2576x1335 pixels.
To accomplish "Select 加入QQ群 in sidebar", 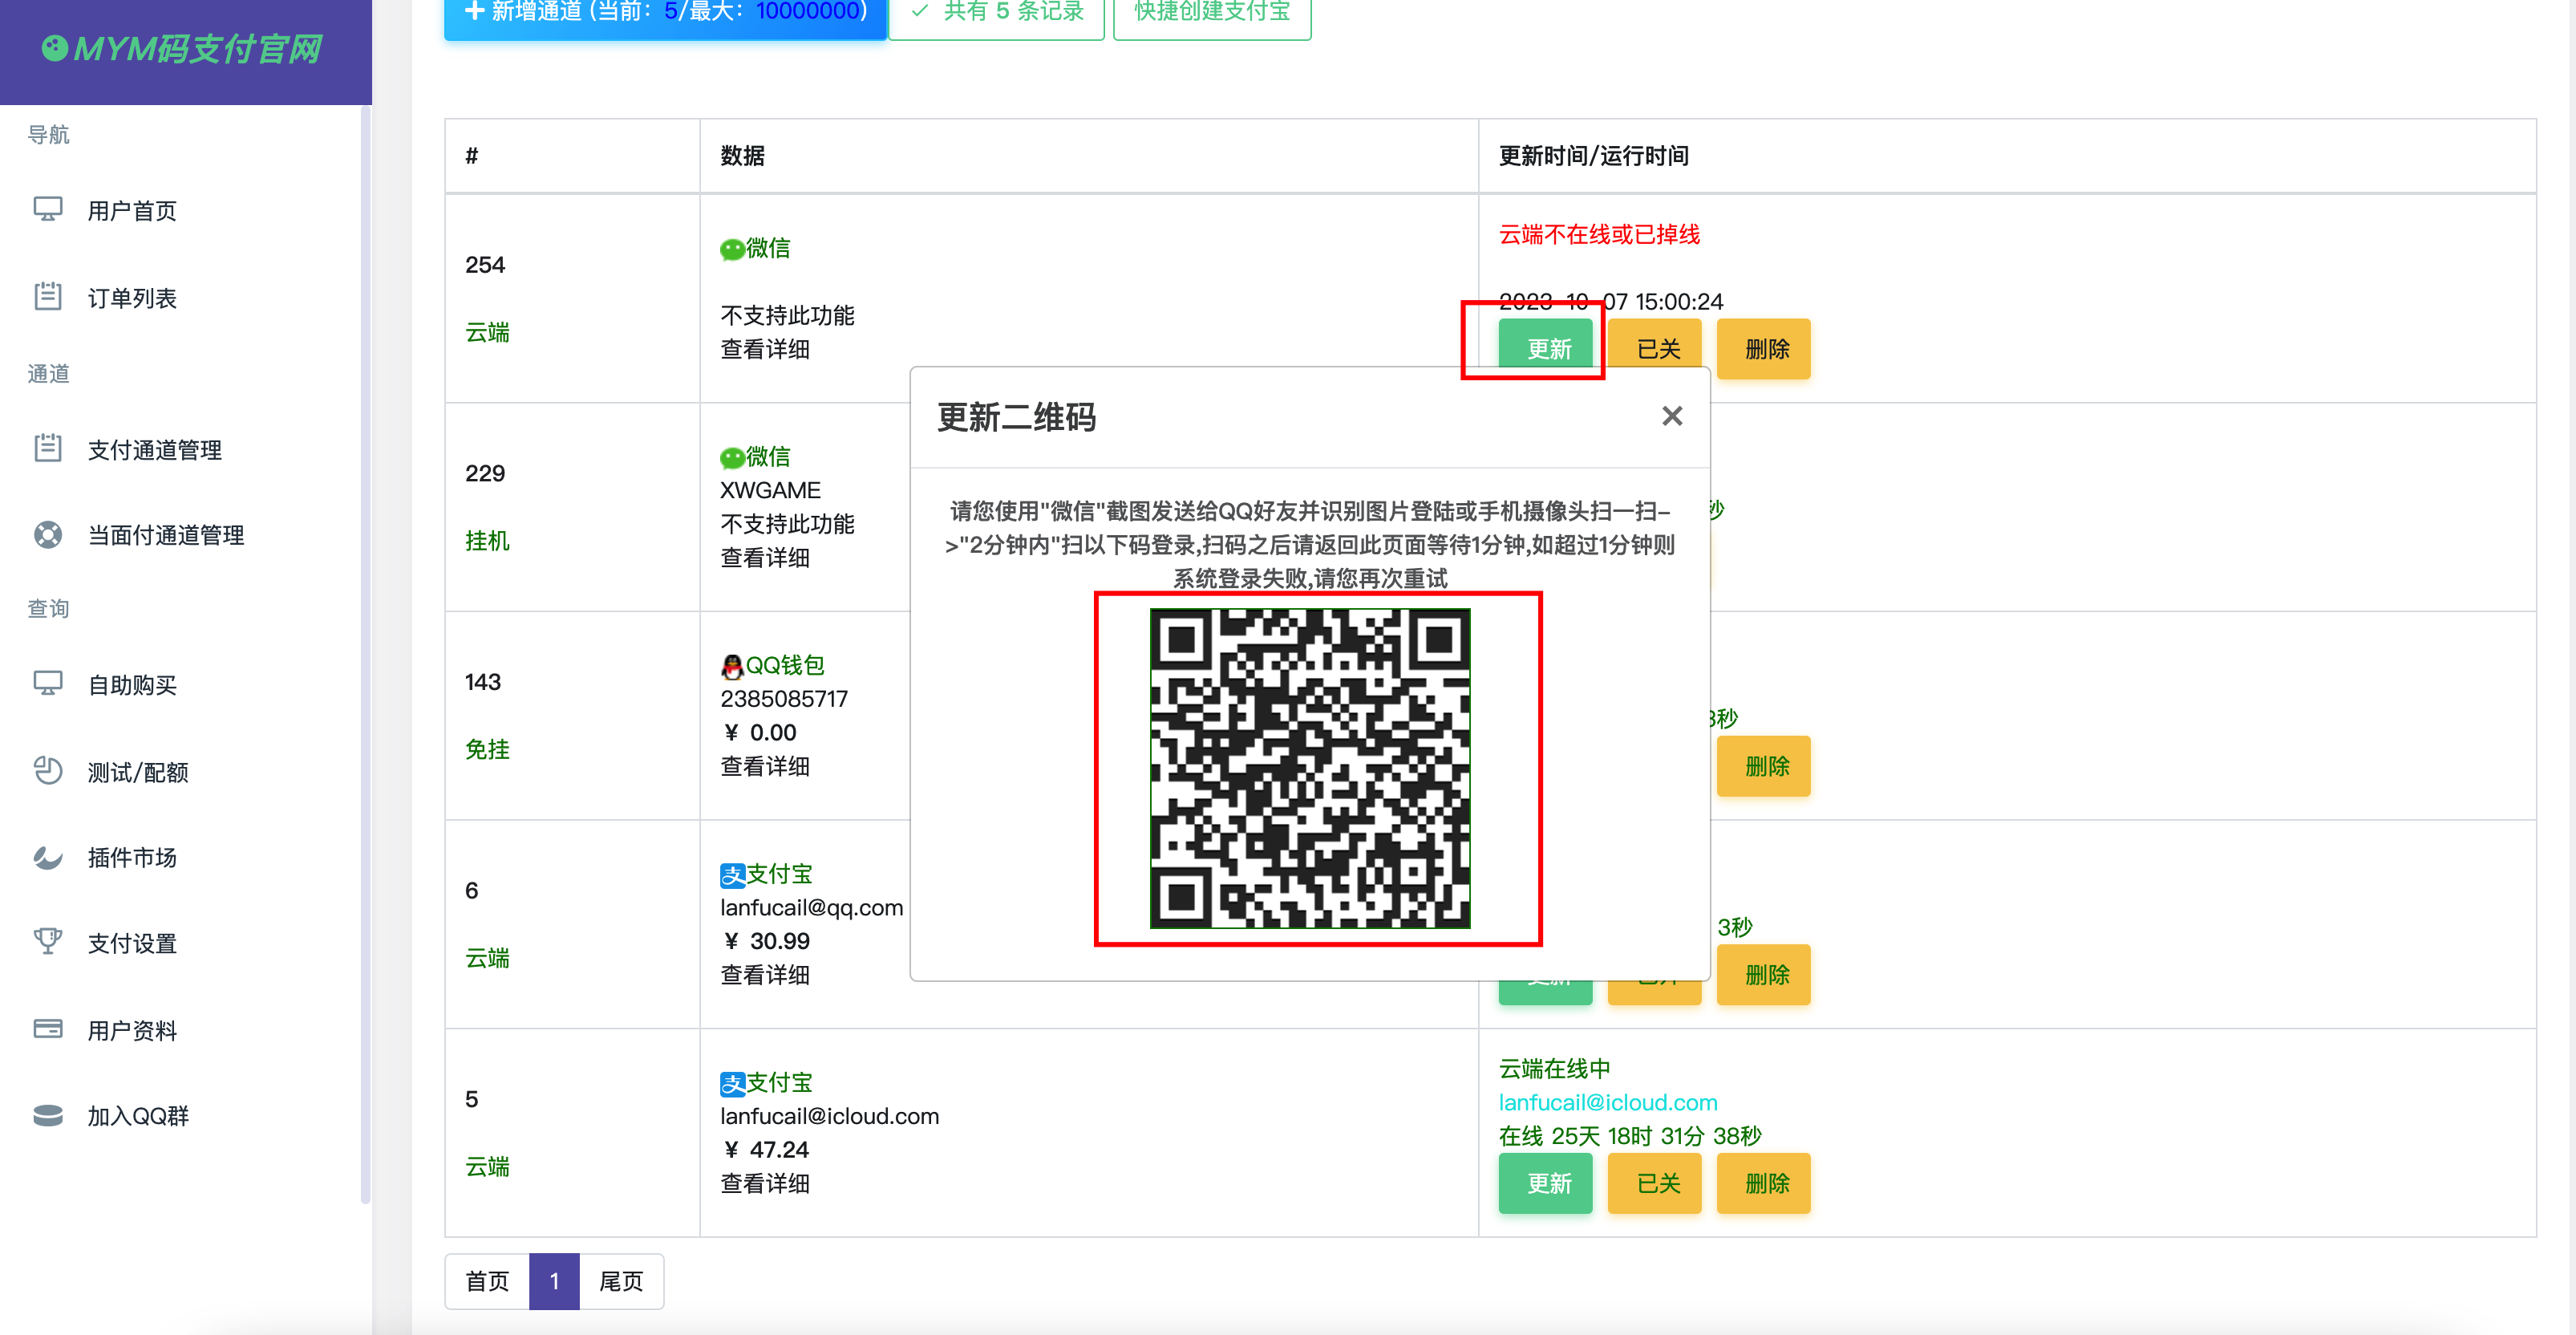I will pyautogui.click(x=138, y=1116).
